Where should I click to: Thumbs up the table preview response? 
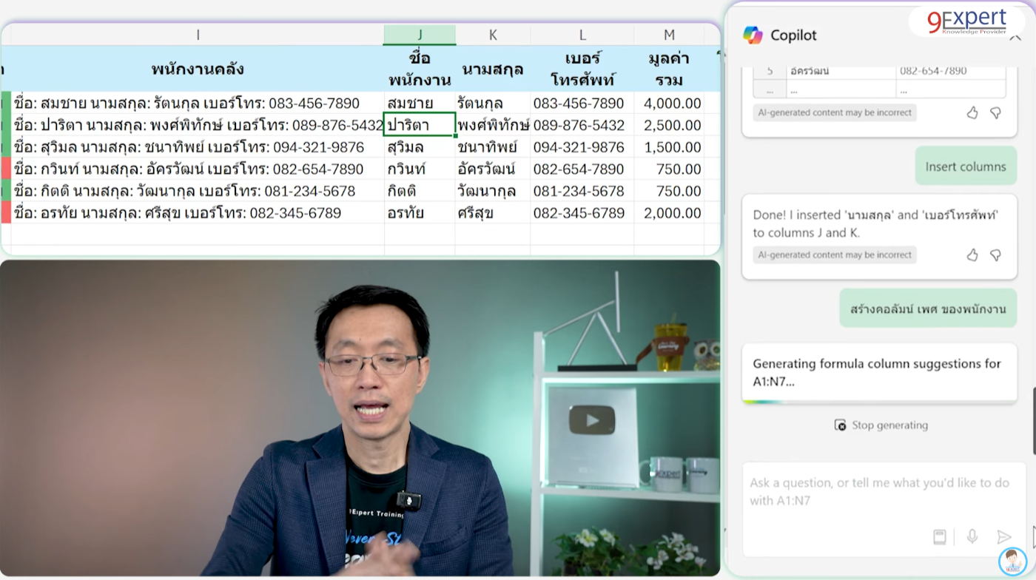[x=972, y=113]
